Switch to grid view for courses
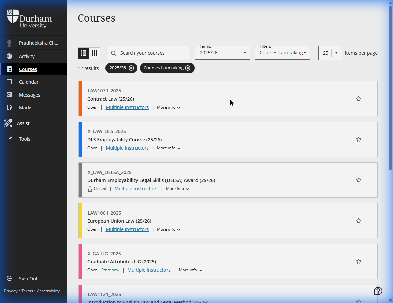Screen dimensions: 393x303 coord(94,53)
